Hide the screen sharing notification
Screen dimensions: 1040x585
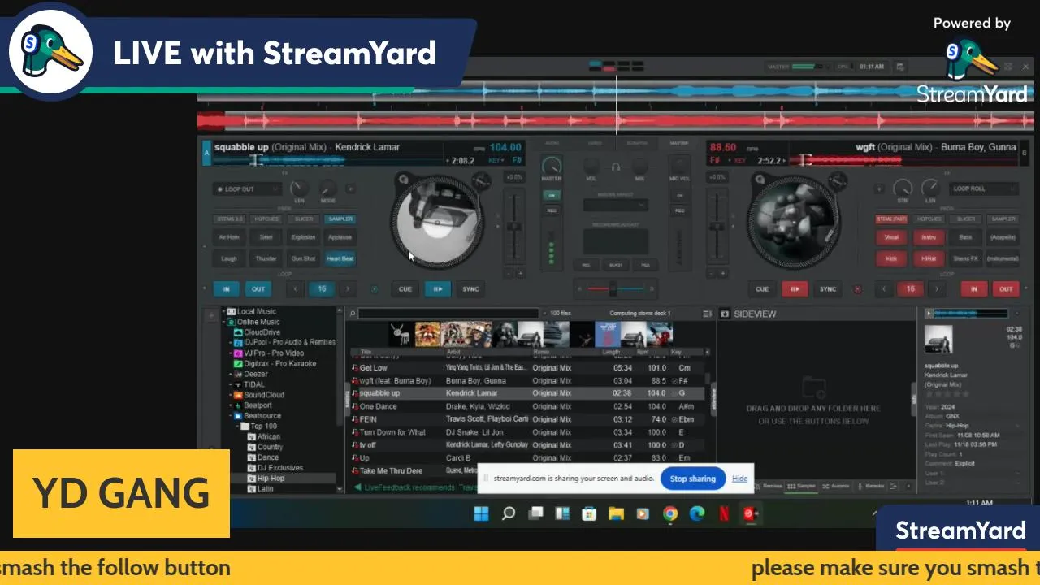(x=740, y=479)
